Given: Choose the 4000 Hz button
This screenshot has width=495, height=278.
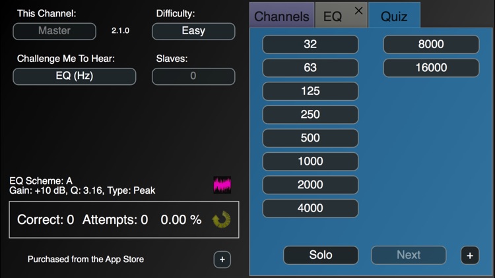Looking at the screenshot, I should point(310,208).
